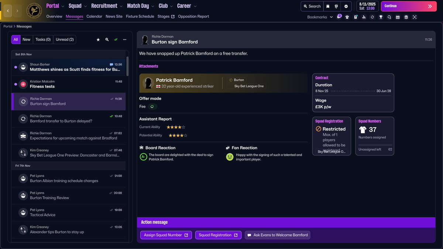Click the Burton club tag
The height and width of the screenshot is (249, 443).
237,80
